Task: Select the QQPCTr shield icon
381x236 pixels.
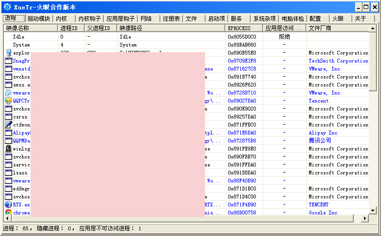Action: 8,101
